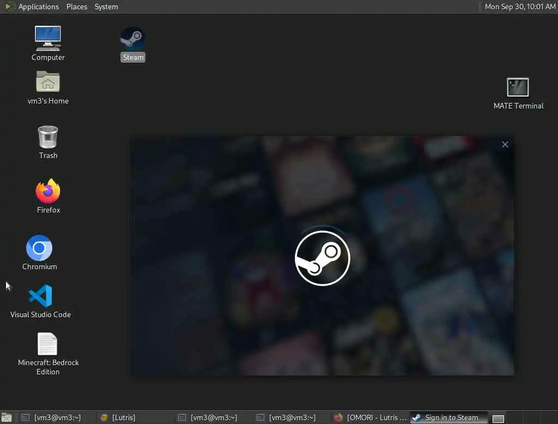Launch Visual Studio Code from desktop

click(40, 301)
